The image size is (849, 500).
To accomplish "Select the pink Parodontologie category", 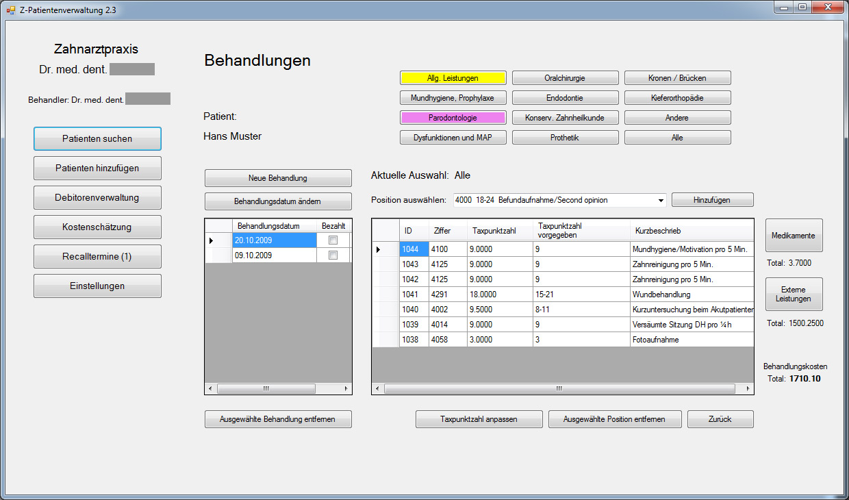I will pyautogui.click(x=453, y=118).
